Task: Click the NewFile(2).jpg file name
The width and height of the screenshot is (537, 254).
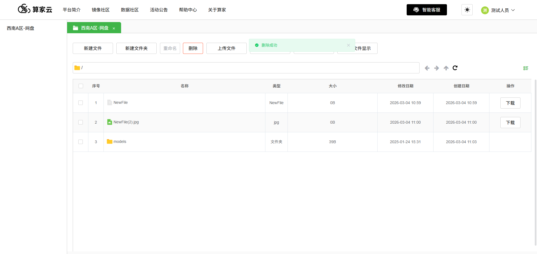Action: (x=126, y=122)
